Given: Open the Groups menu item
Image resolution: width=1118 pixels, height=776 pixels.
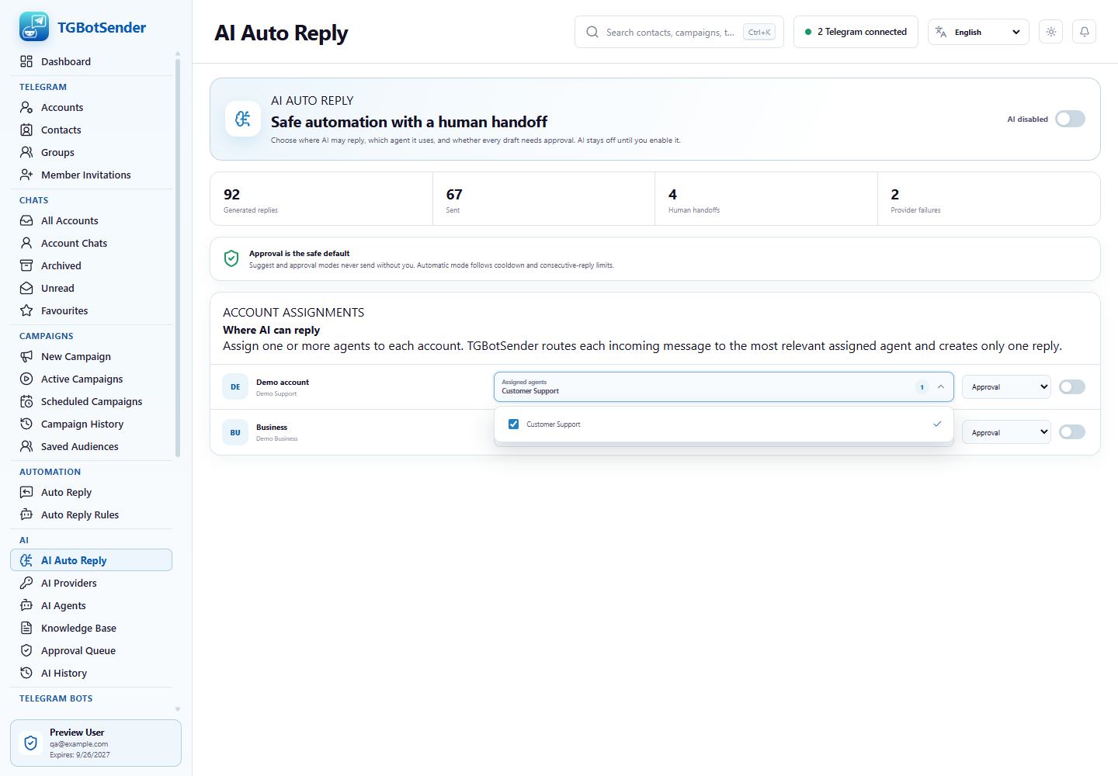Looking at the screenshot, I should [91, 152].
